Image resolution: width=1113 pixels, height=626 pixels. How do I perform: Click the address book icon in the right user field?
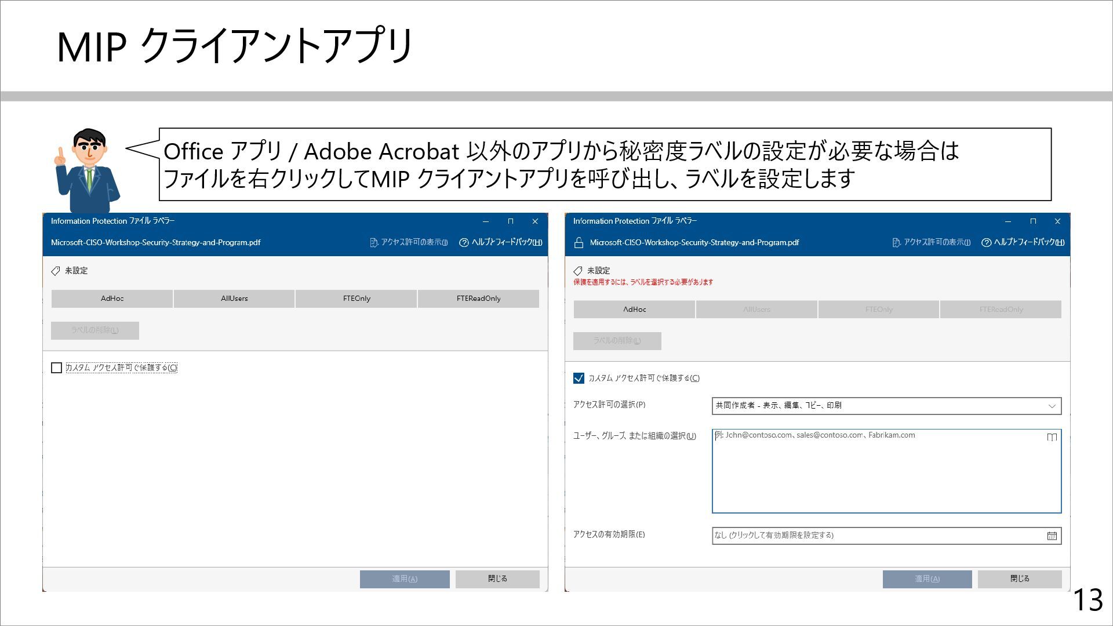pos(1052,437)
